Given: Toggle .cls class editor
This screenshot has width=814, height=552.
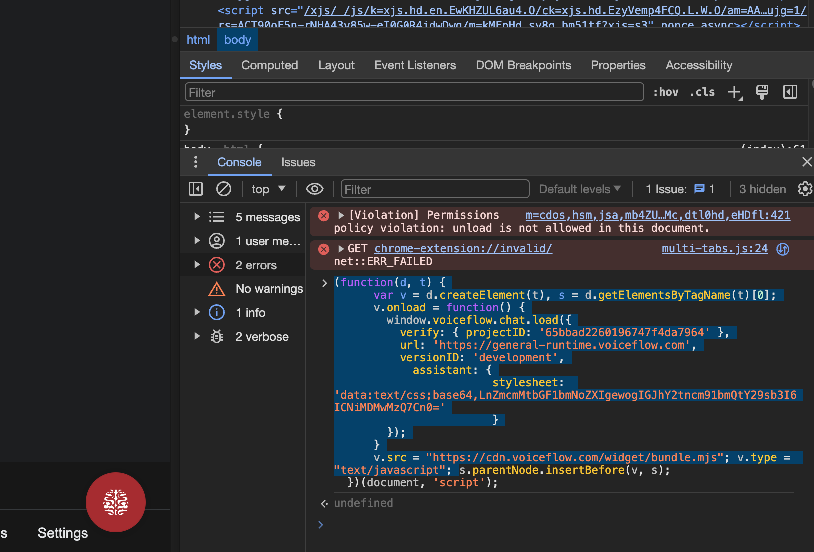Looking at the screenshot, I should coord(702,92).
